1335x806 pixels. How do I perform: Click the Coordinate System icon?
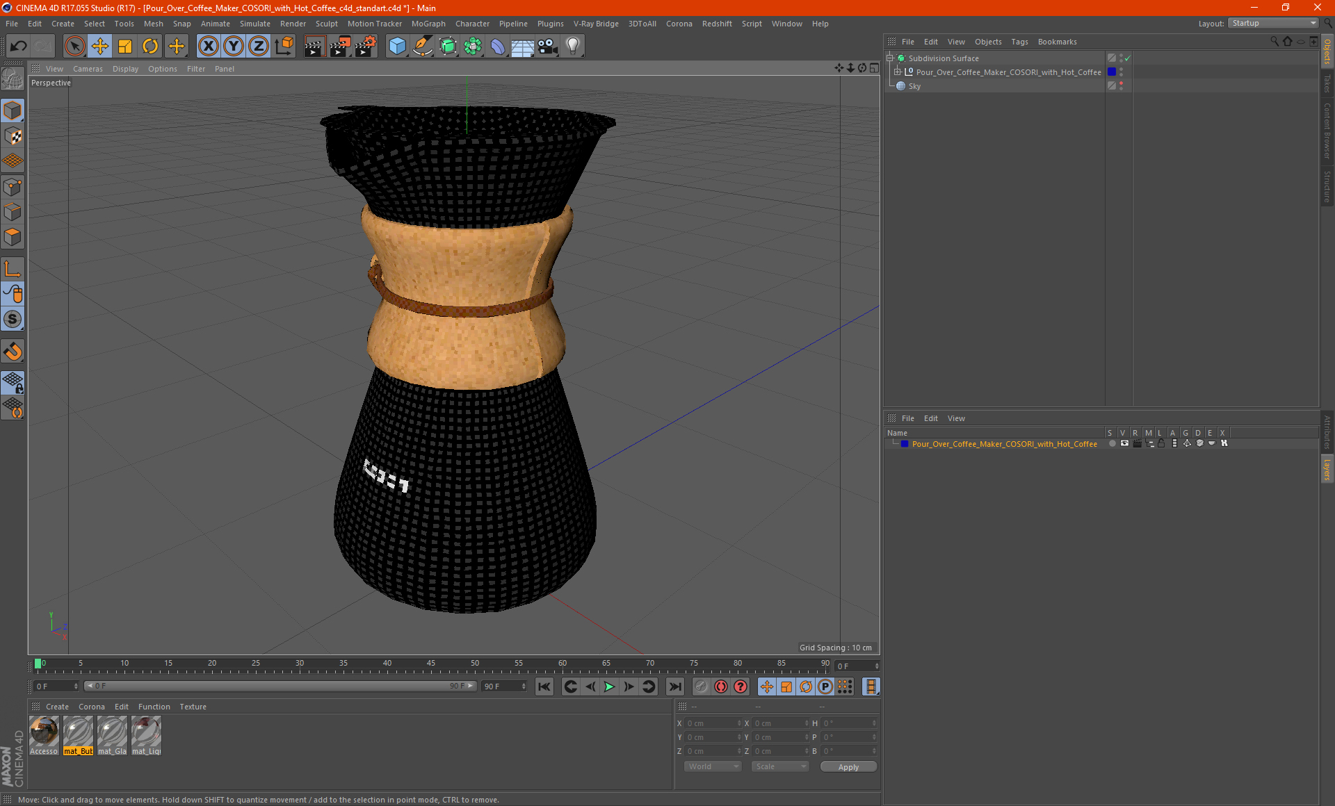click(284, 47)
